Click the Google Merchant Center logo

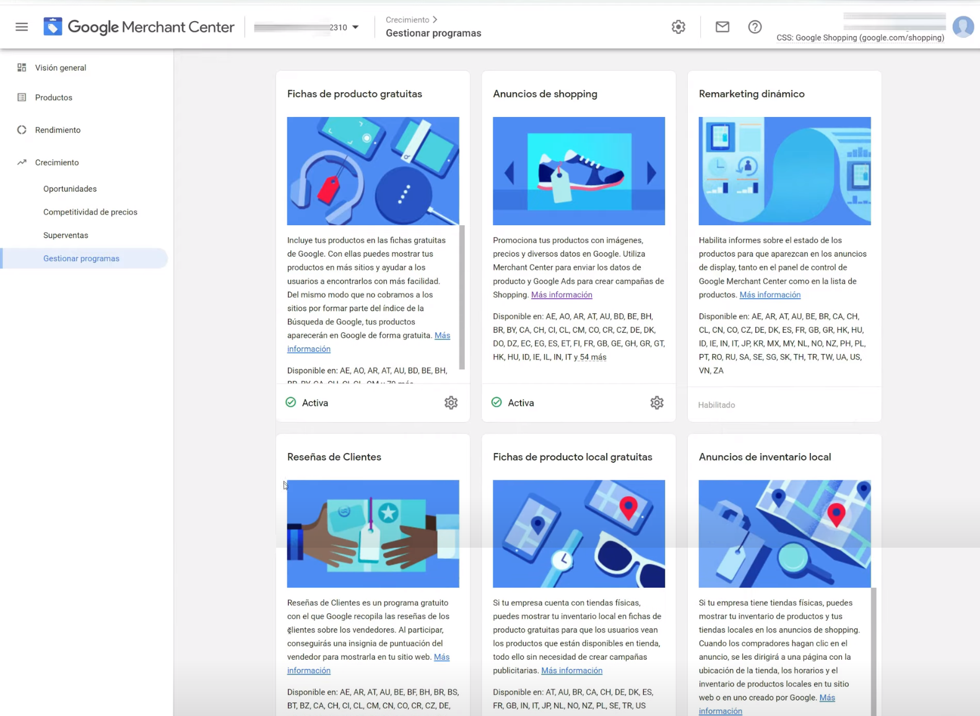coord(139,27)
